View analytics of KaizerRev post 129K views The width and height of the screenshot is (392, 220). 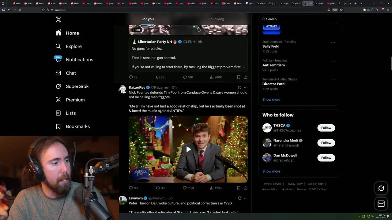coord(216,188)
